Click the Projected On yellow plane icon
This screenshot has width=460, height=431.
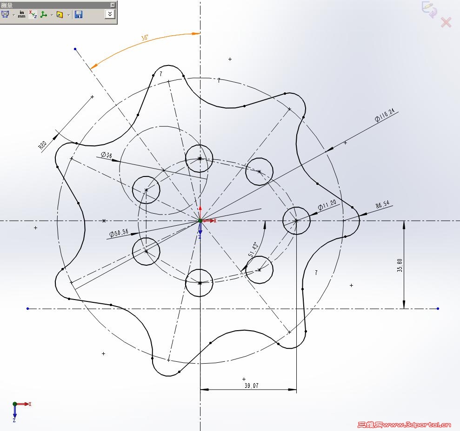point(60,14)
